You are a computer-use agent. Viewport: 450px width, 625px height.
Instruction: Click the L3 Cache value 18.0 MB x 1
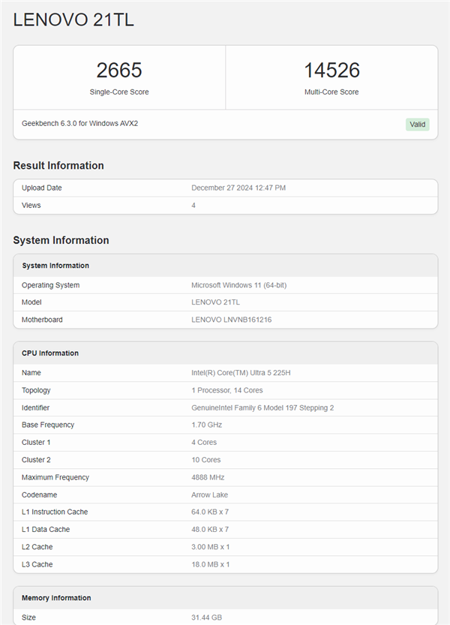[211, 564]
